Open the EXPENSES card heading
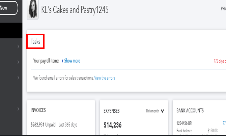Image resolution: width=226 pixels, height=136 pixels. point(112,111)
